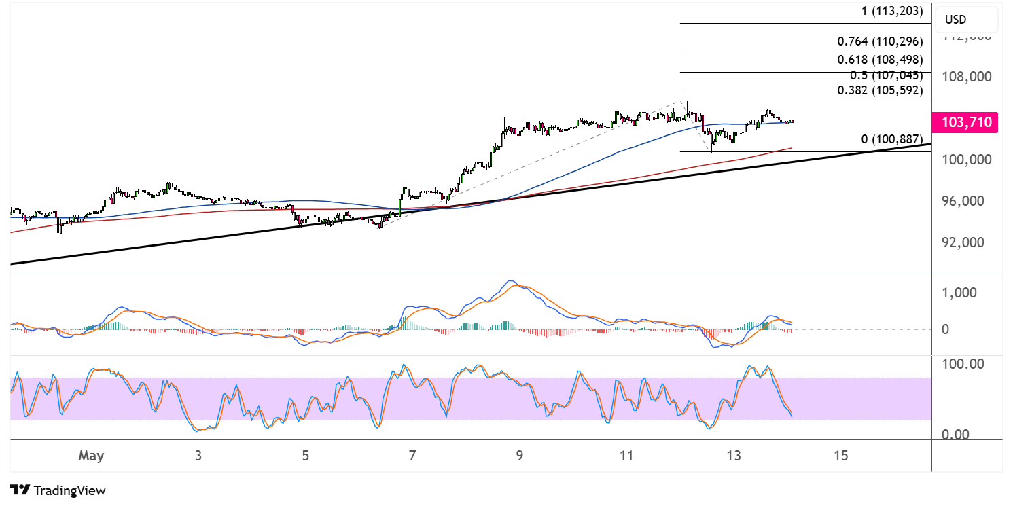Click the 7 date marker on time axis

click(x=412, y=456)
